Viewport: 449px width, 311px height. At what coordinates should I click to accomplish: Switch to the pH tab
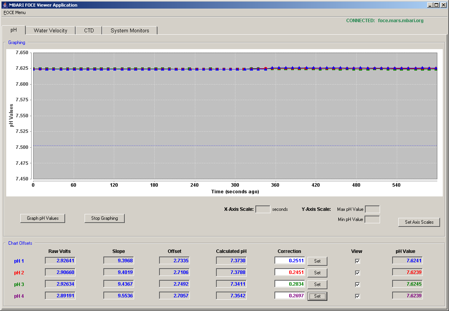tap(14, 30)
